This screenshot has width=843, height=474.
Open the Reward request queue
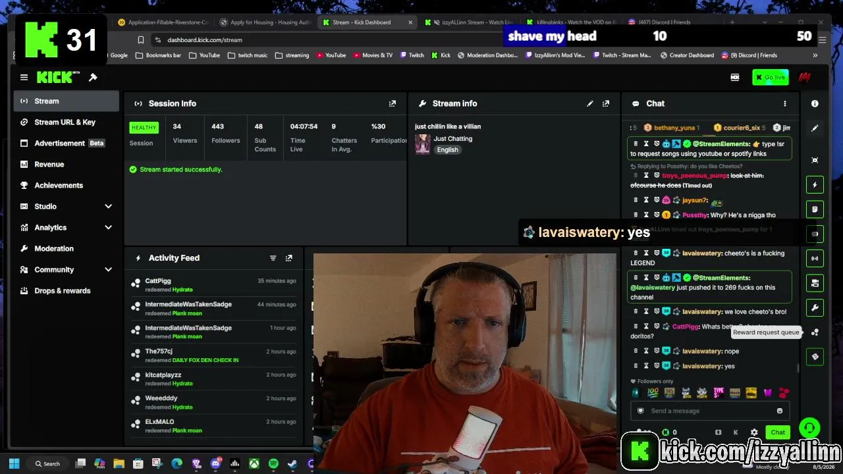click(x=815, y=332)
